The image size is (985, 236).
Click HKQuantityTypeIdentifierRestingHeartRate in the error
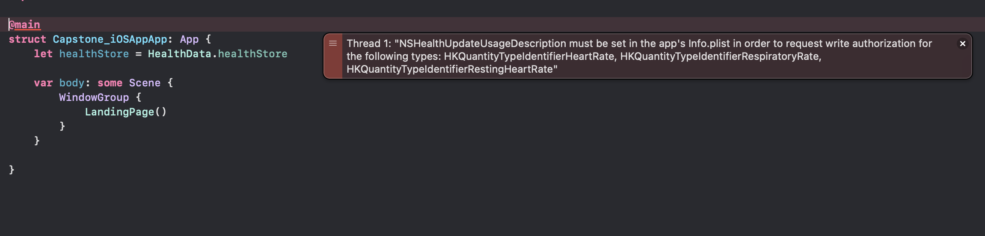click(450, 69)
